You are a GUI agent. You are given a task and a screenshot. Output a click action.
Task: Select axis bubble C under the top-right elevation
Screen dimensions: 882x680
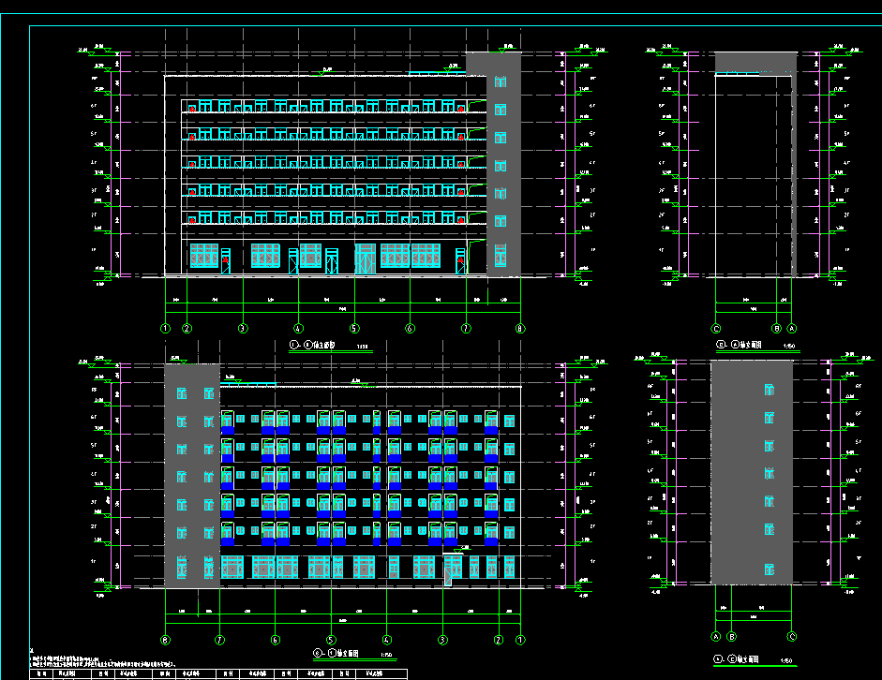(x=716, y=329)
